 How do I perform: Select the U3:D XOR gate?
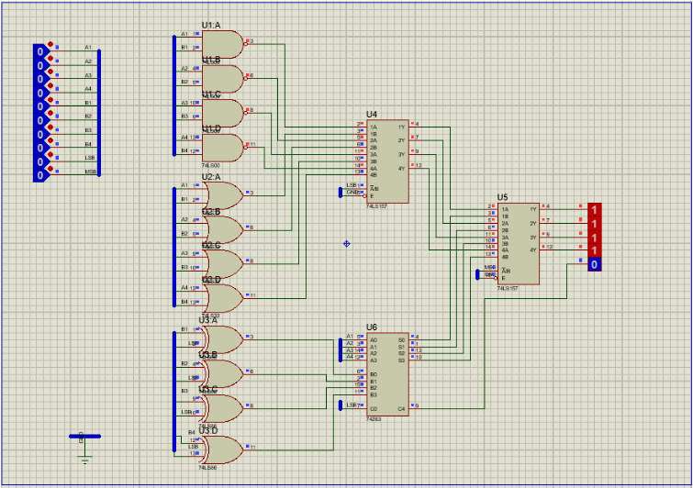[224, 449]
